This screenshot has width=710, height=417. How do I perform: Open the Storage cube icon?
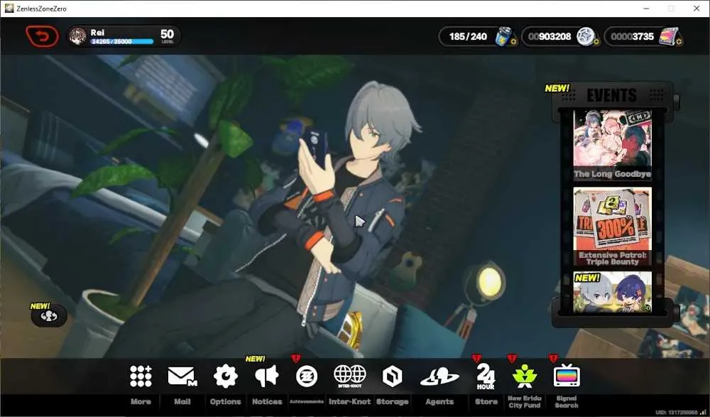(x=392, y=377)
